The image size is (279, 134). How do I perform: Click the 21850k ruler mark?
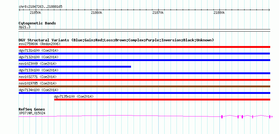[x=36, y=13]
